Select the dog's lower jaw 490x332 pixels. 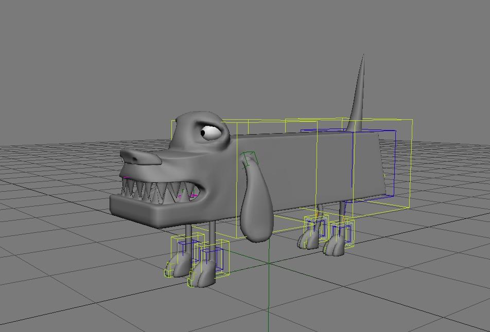[x=155, y=211]
